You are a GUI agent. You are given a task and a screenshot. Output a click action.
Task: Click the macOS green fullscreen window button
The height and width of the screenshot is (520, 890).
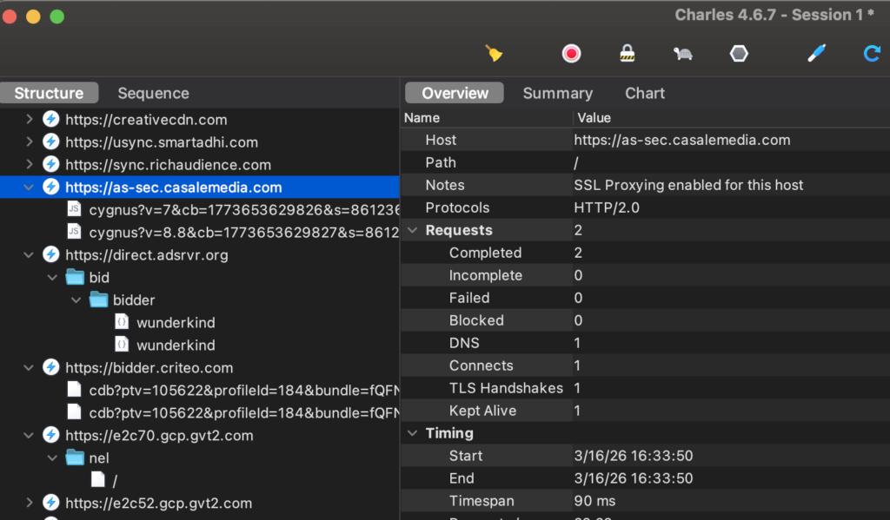click(x=56, y=16)
